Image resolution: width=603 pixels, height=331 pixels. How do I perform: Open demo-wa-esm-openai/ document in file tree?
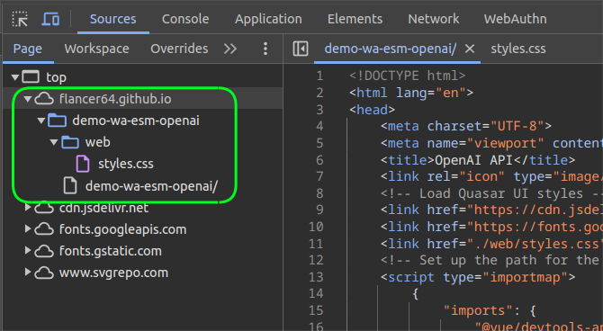click(151, 186)
